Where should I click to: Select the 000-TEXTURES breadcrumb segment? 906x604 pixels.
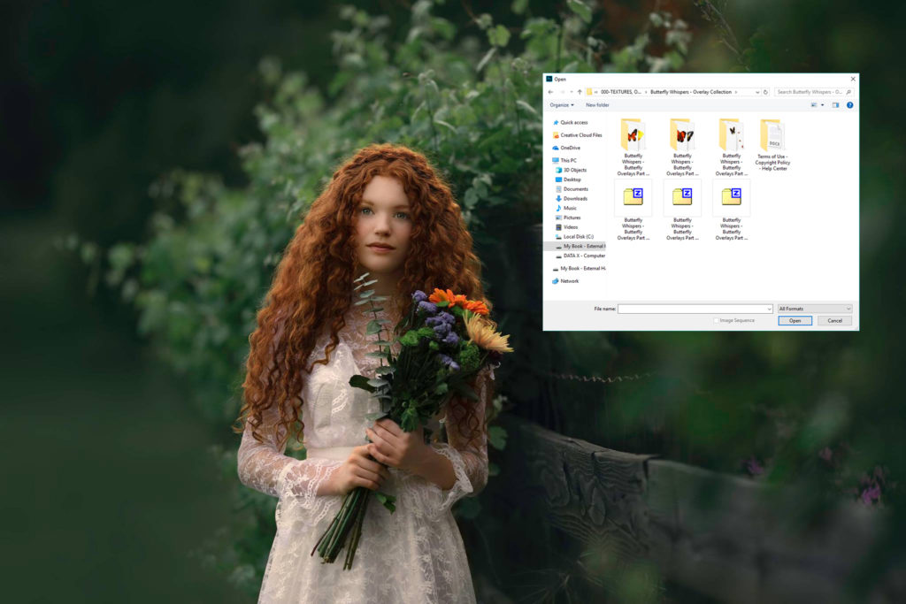620,92
